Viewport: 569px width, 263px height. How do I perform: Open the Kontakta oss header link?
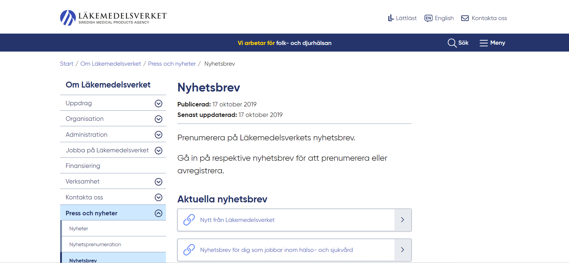[489, 18]
